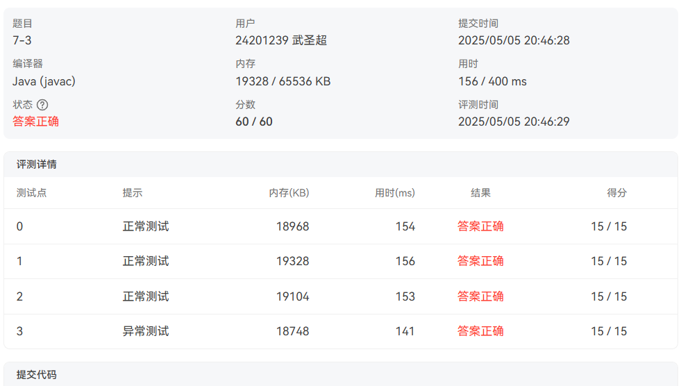Click submit time 2025/05/05 20:46:28
The height and width of the screenshot is (386, 690).
coord(514,40)
